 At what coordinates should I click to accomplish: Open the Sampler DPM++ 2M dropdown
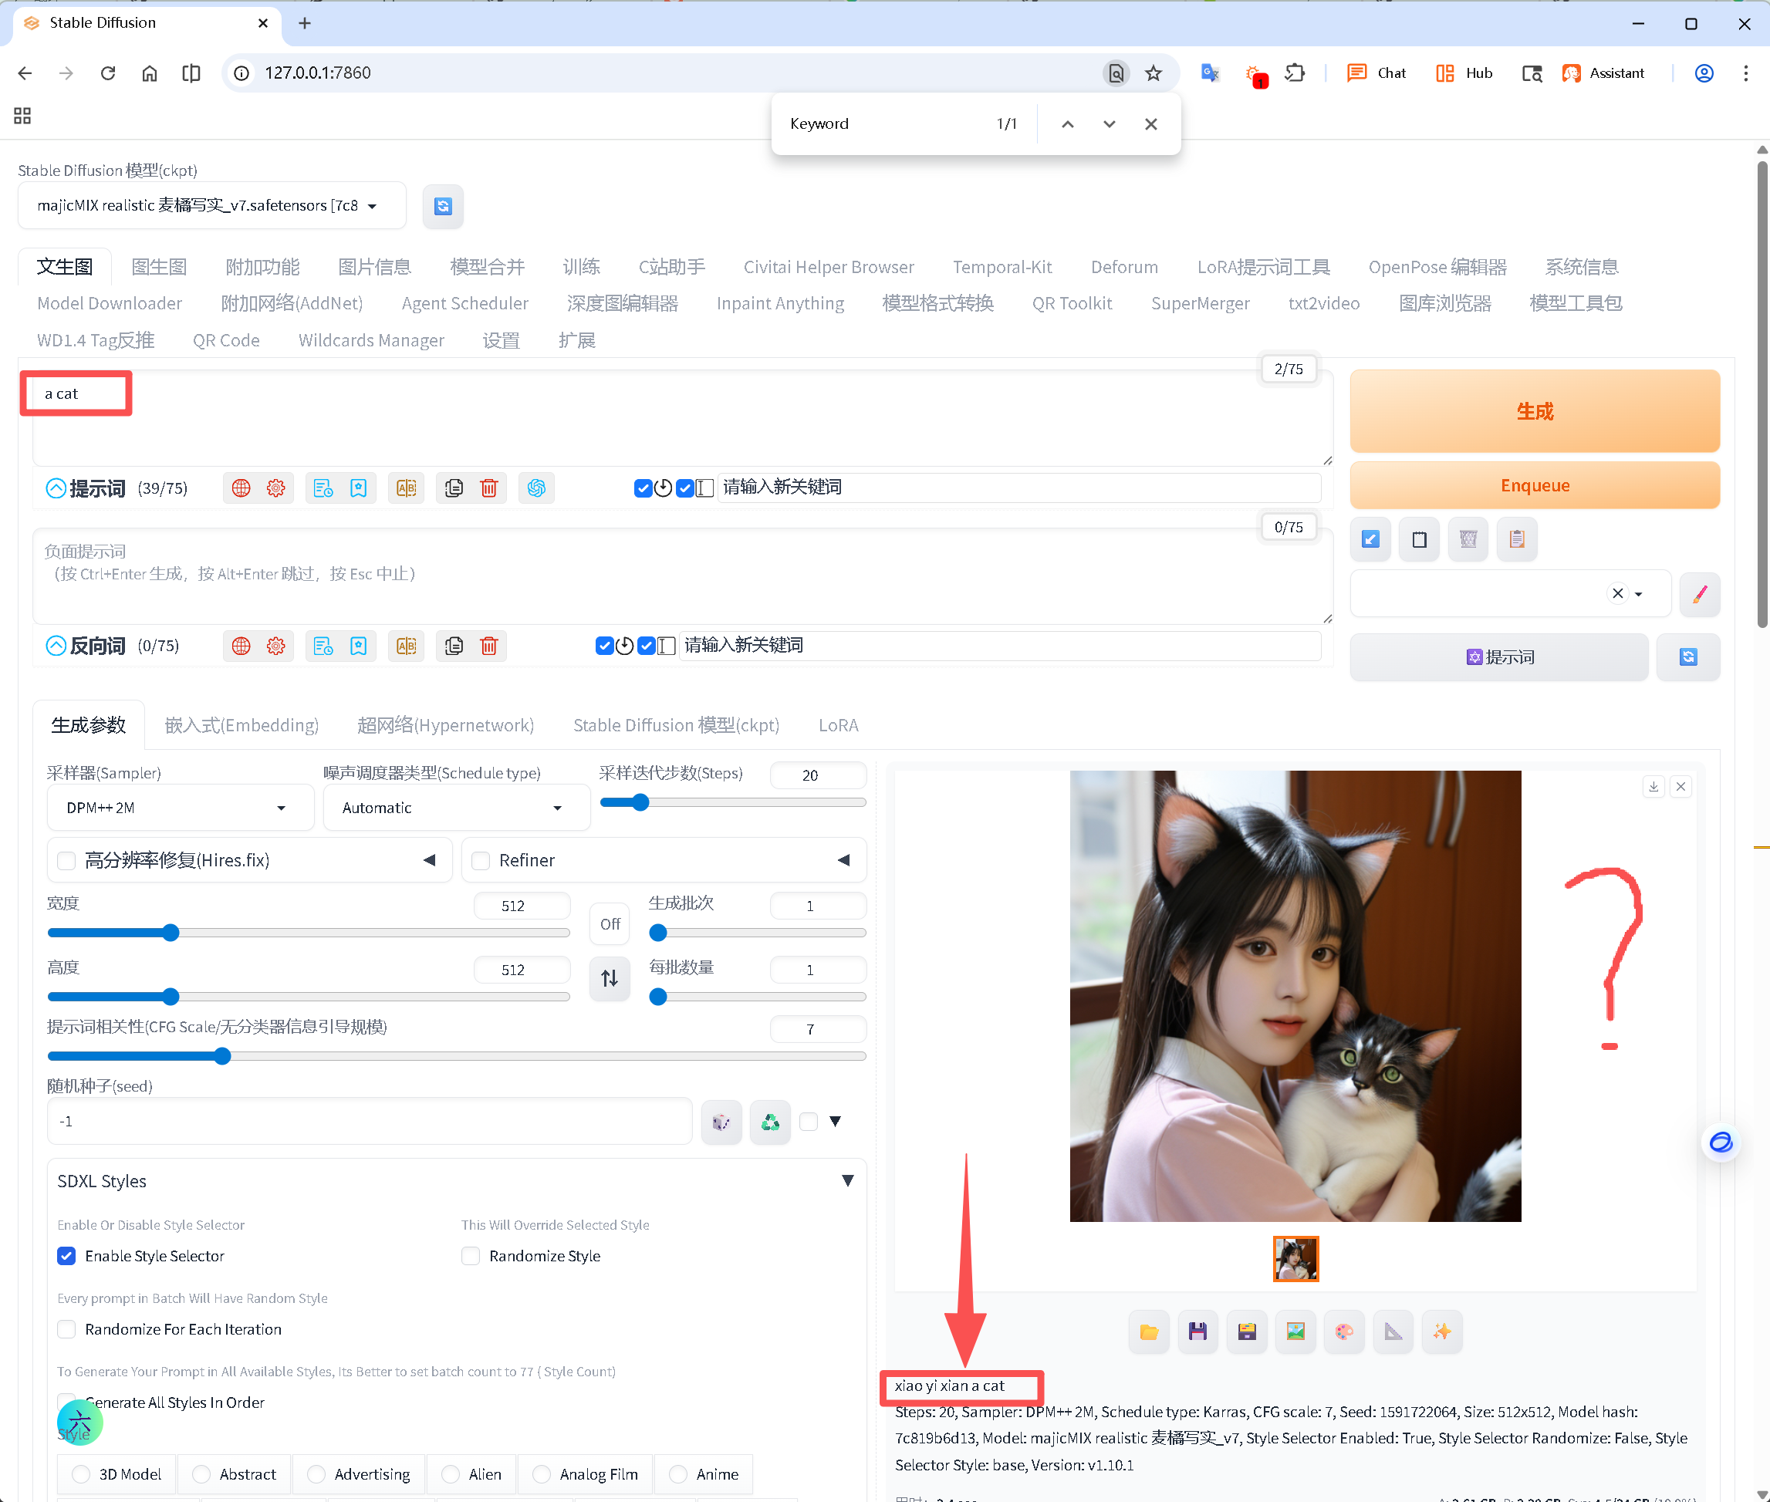180,807
